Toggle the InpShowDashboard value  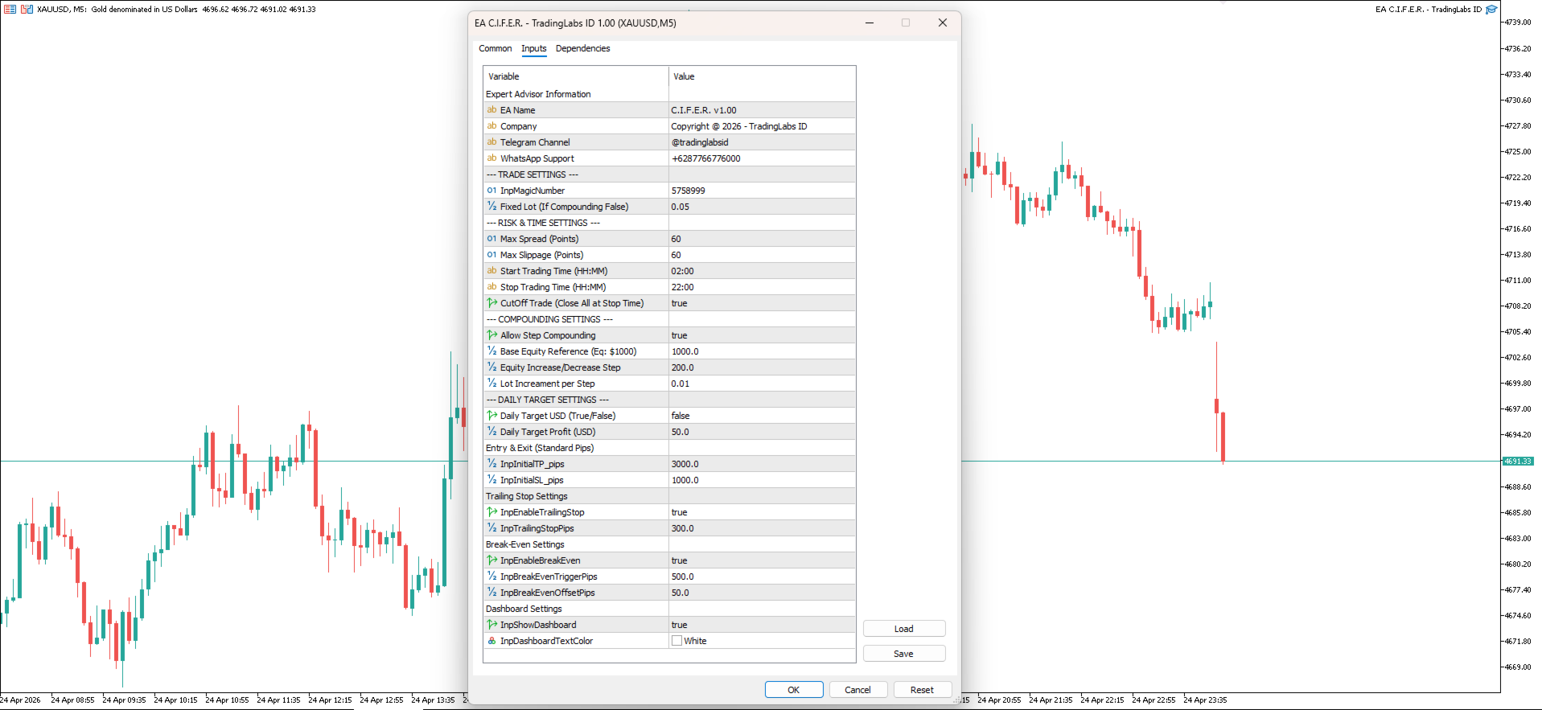(x=761, y=625)
